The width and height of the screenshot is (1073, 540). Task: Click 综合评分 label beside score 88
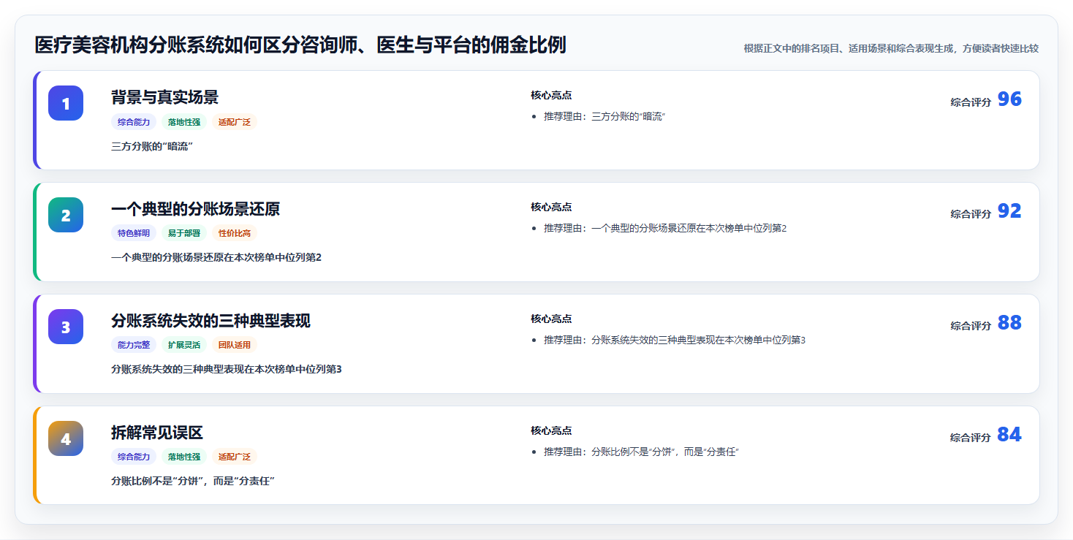[971, 326]
